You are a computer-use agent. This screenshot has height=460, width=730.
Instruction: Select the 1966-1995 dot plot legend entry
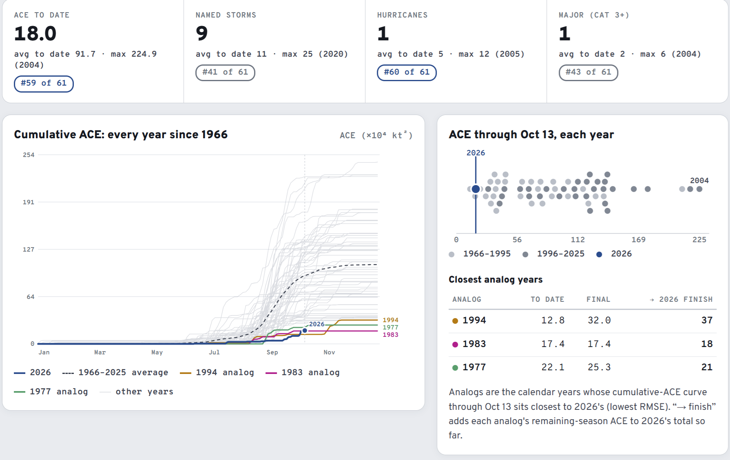pos(480,254)
